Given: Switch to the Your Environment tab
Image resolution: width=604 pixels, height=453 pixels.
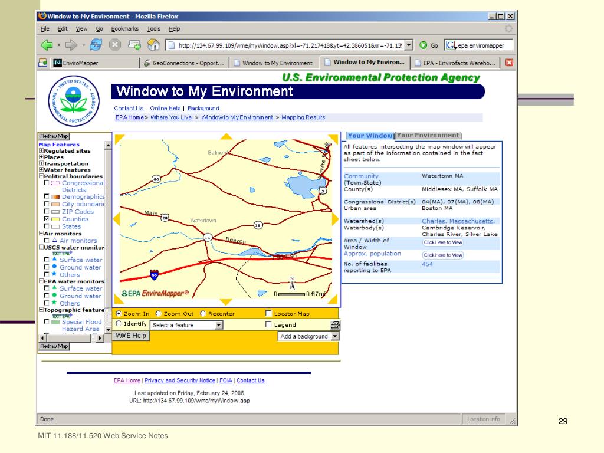Looking at the screenshot, I should tap(428, 136).
